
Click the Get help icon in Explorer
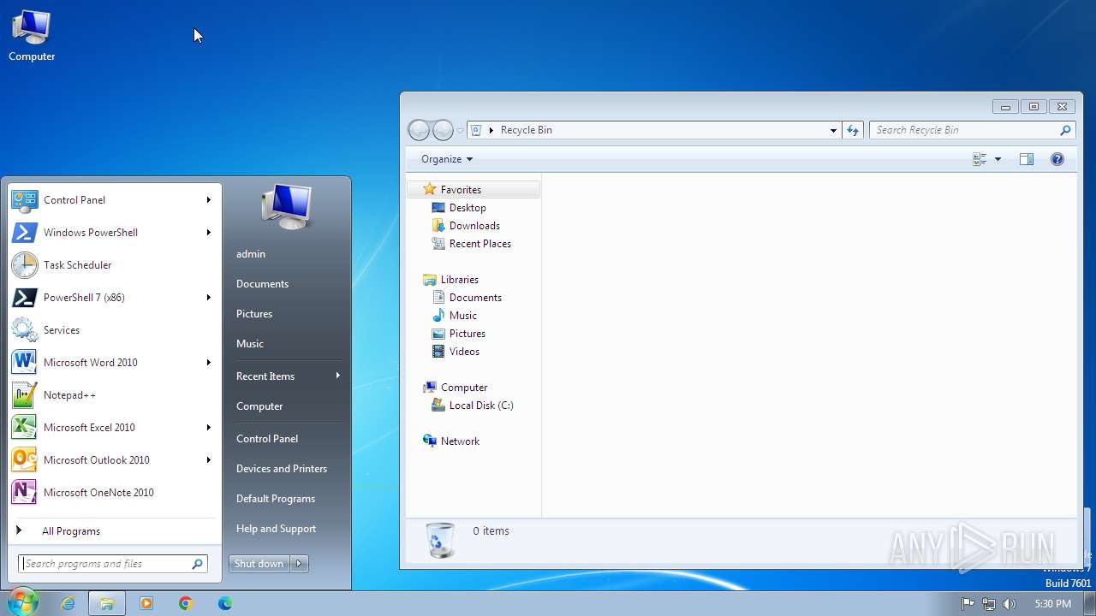(1057, 159)
